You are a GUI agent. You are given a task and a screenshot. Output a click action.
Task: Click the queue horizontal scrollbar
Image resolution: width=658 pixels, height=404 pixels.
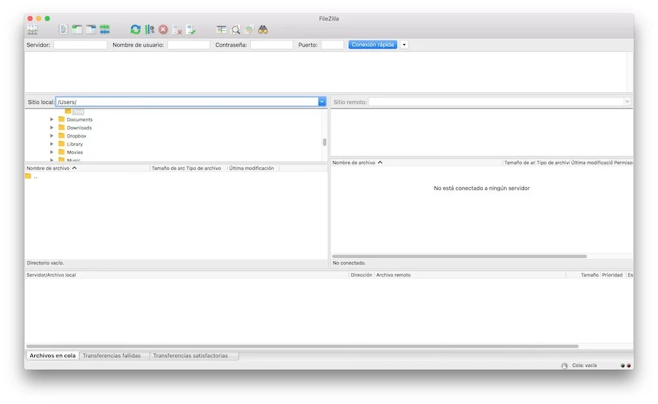click(x=302, y=347)
